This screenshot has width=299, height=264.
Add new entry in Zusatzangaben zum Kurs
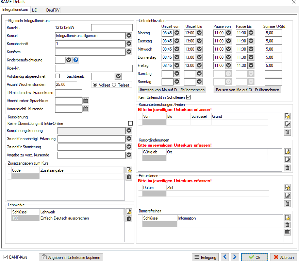pos(129,170)
